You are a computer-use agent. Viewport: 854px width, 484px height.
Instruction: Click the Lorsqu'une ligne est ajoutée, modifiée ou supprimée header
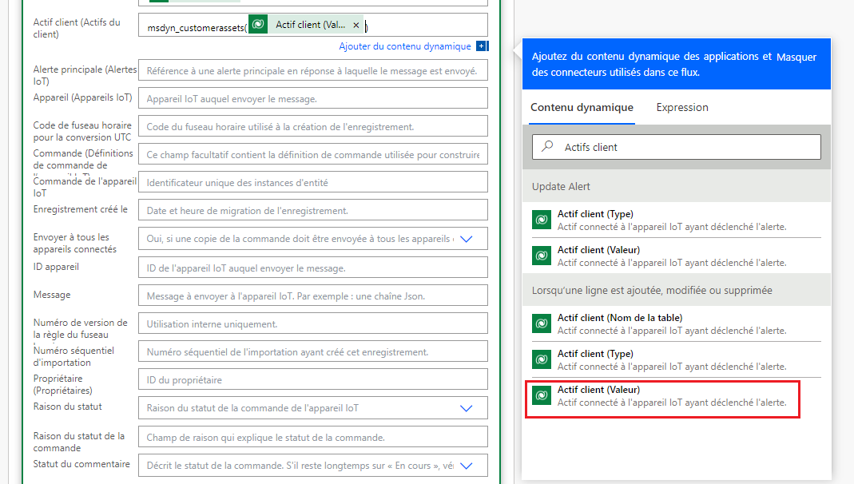click(x=677, y=290)
